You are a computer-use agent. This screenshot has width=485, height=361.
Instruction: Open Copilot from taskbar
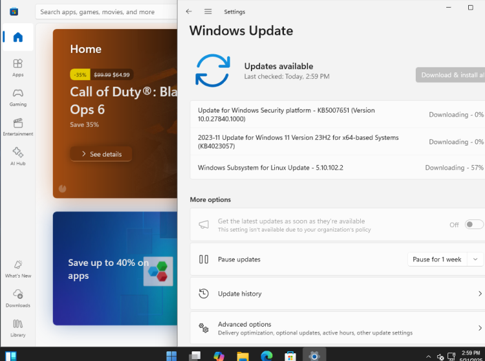[219, 356]
